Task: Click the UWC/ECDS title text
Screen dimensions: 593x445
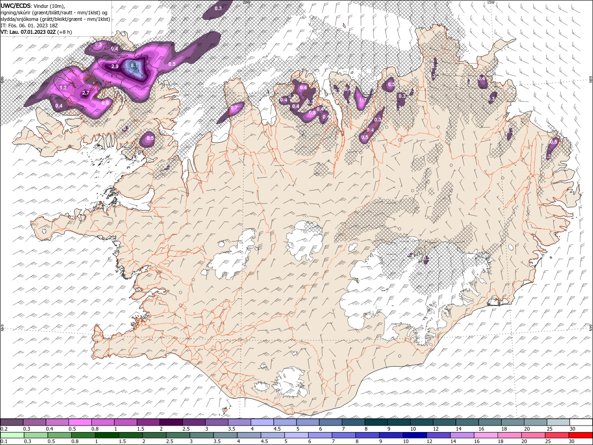Action: click(x=16, y=6)
